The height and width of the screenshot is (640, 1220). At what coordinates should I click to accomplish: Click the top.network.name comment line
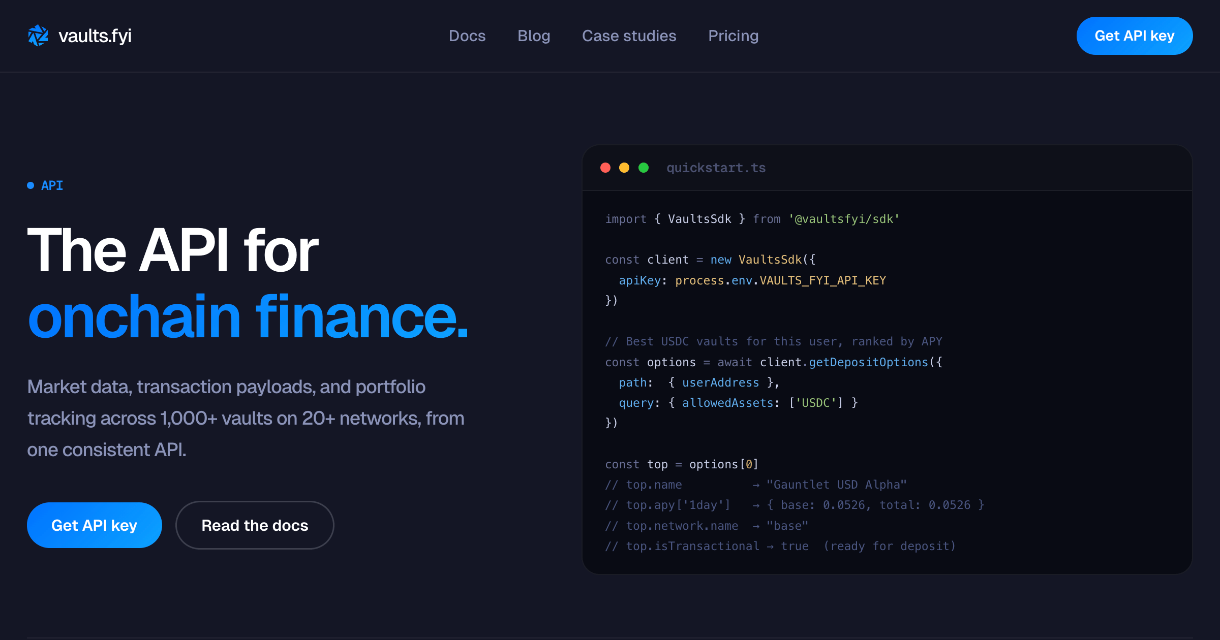[707, 526]
